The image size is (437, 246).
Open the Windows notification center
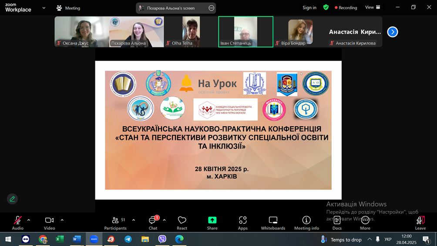pos(426,239)
